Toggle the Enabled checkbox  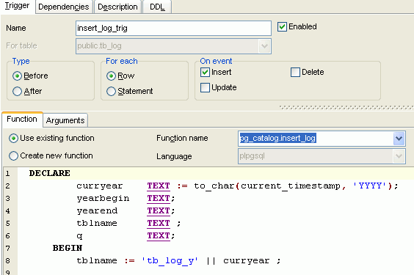282,26
